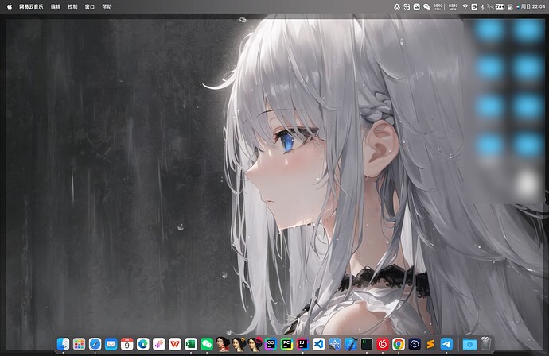
Task: Launch Microsoft Edge from the dock
Action: coord(143,344)
